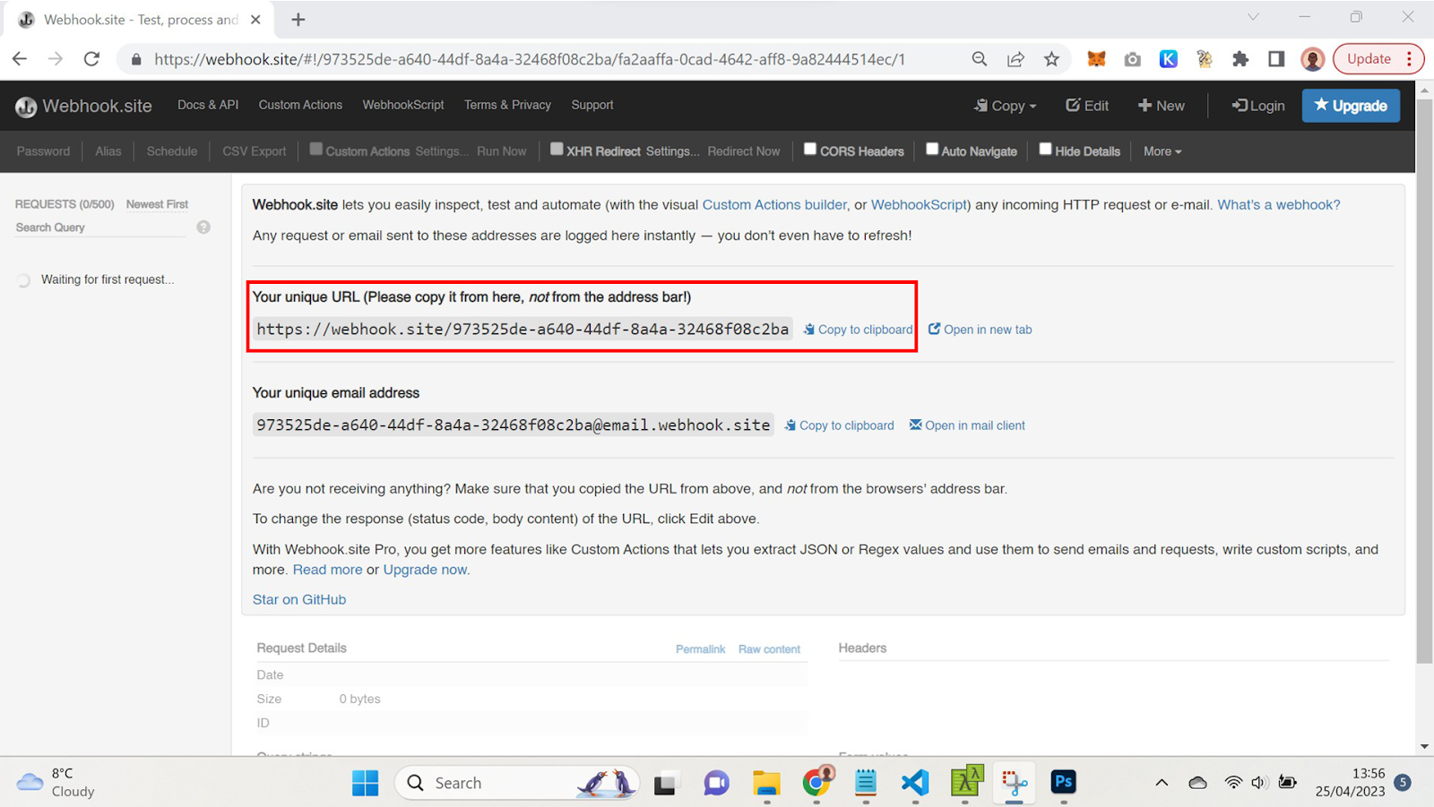The height and width of the screenshot is (807, 1434).
Task: Bookmark this page with the star icon
Action: (x=1051, y=59)
